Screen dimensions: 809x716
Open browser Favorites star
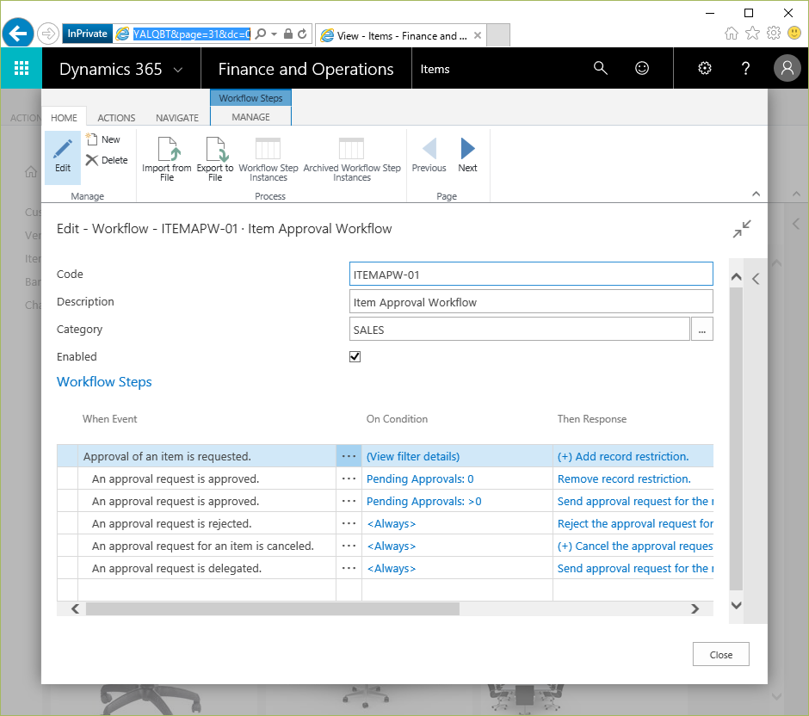coord(753,34)
